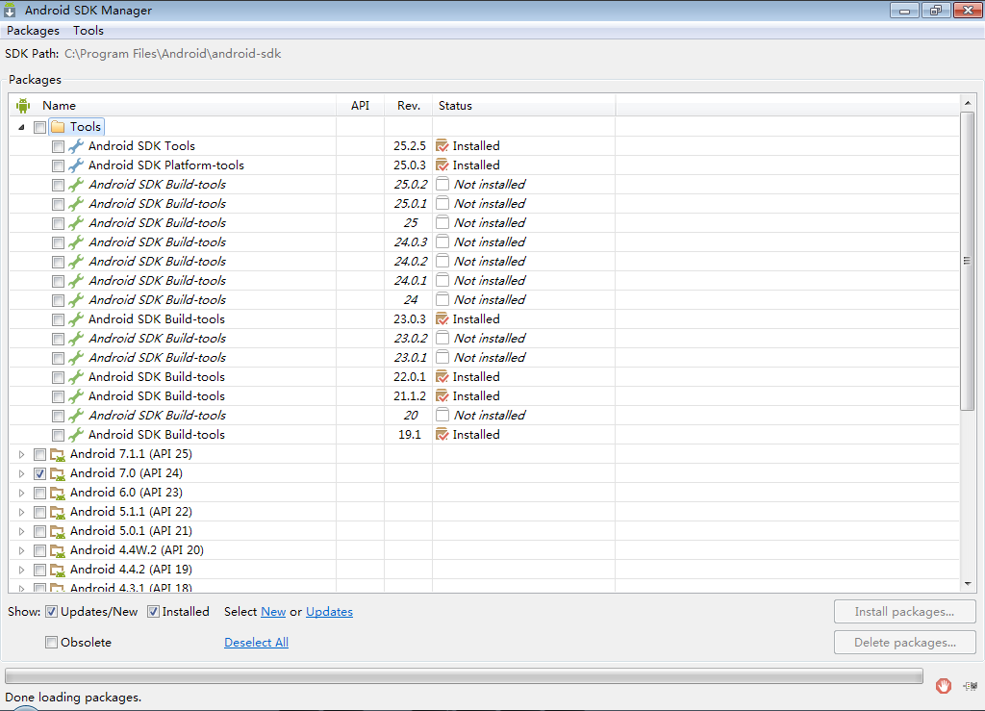985x711 pixels.
Task: Click Android SDK Build-tools 23.0.1 row name
Action: pyautogui.click(x=158, y=357)
